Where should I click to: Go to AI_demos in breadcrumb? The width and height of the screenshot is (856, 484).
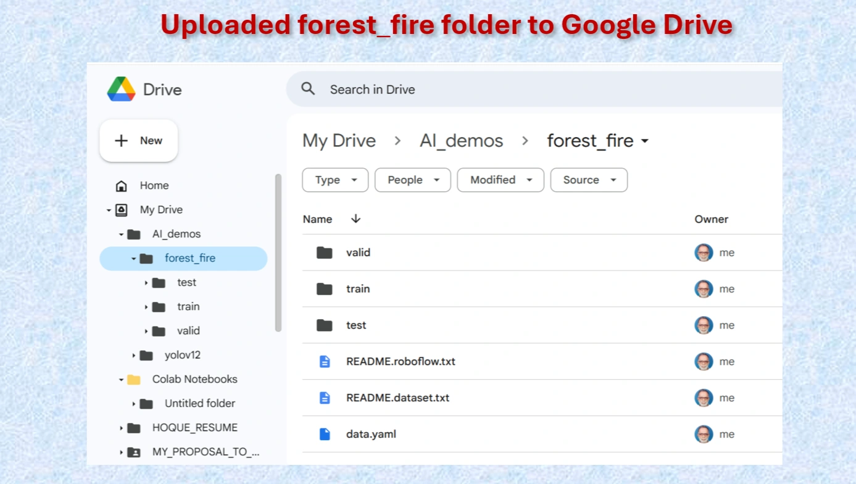click(461, 141)
